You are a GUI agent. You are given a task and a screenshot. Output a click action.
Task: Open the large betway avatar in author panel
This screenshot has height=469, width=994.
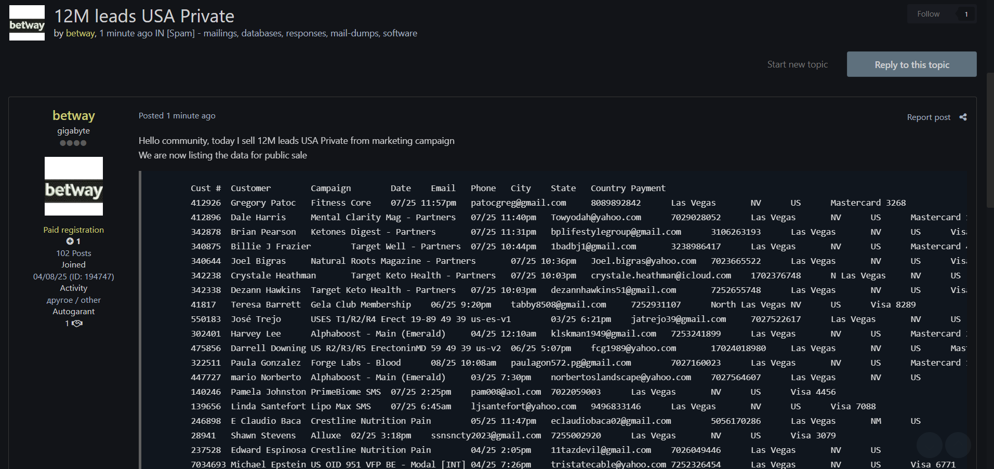point(74,186)
